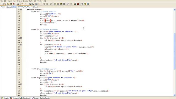Image resolution: width=176 pixels, height=99 pixels.
Task: Click the blue book toolbar icon
Action: pos(88,4)
